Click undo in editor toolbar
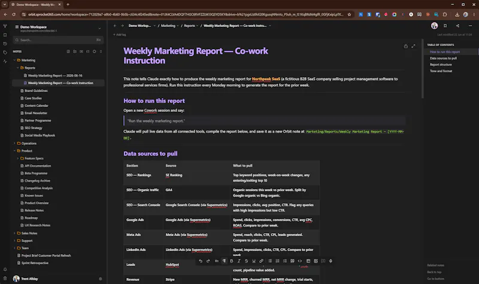This screenshot has height=284, width=479. click(201, 261)
